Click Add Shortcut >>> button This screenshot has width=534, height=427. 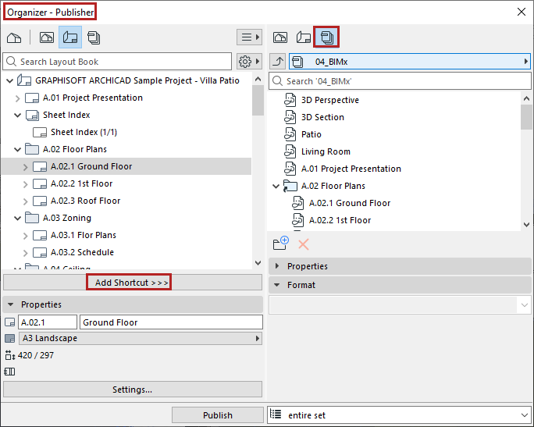coord(133,283)
